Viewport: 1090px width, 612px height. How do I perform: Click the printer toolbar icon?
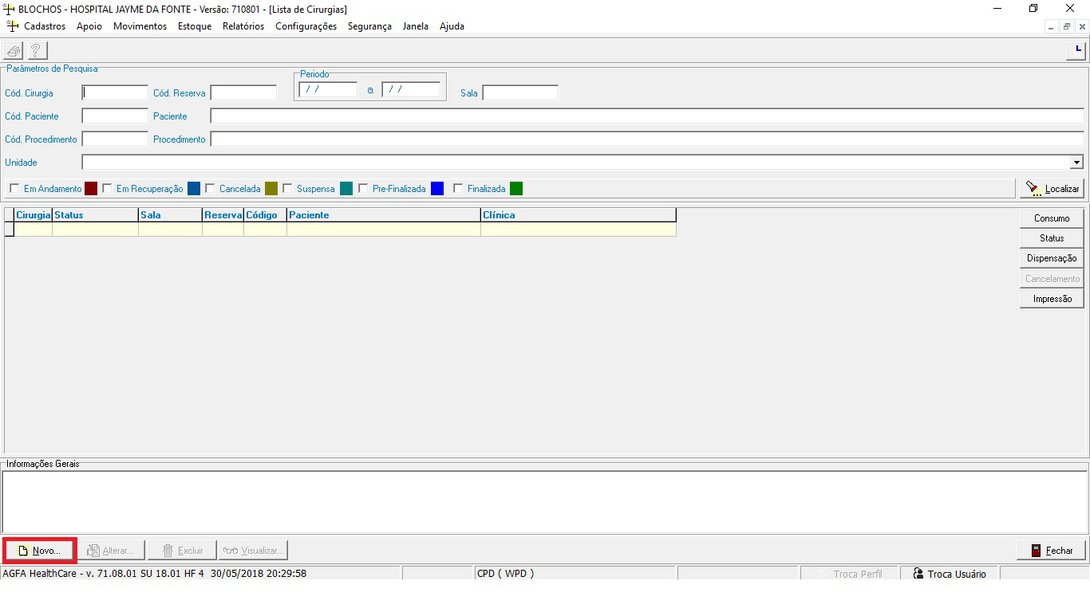click(14, 51)
